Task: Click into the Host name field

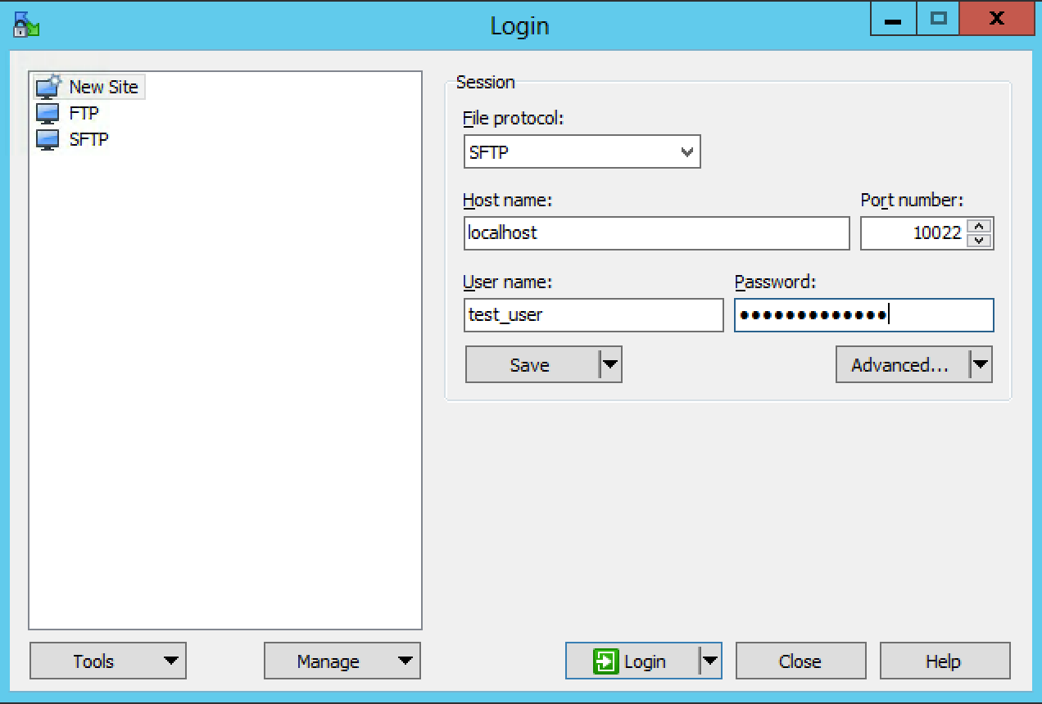Action: (655, 233)
